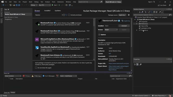Click the green Start debugging icon
Image resolution: width=173 pixels, height=97 pixels.
pos(52,5)
